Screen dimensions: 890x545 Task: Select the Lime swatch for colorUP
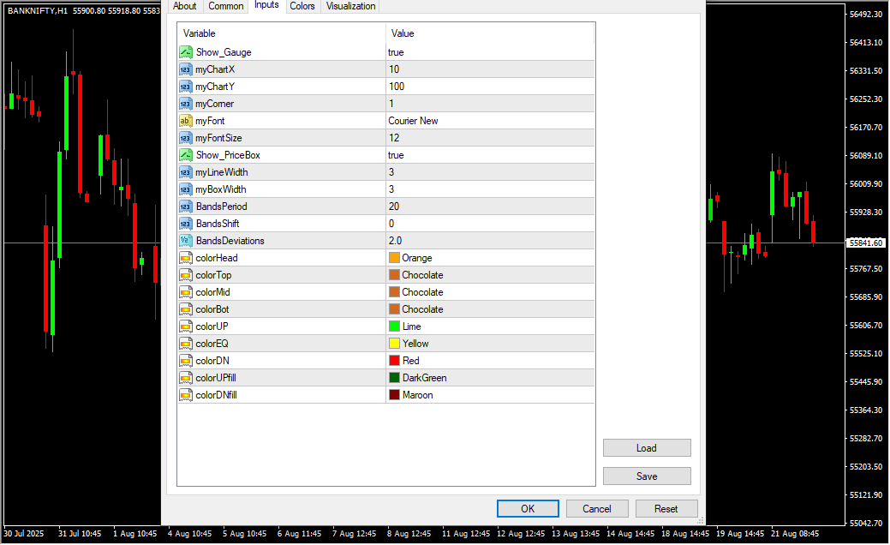pyautogui.click(x=394, y=326)
